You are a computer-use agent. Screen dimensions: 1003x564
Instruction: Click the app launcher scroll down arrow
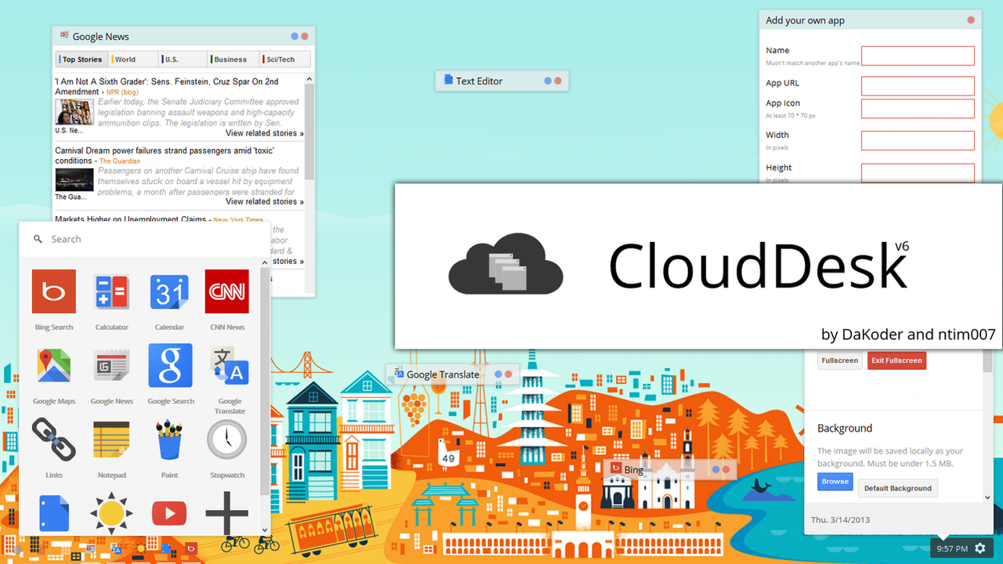tap(265, 530)
